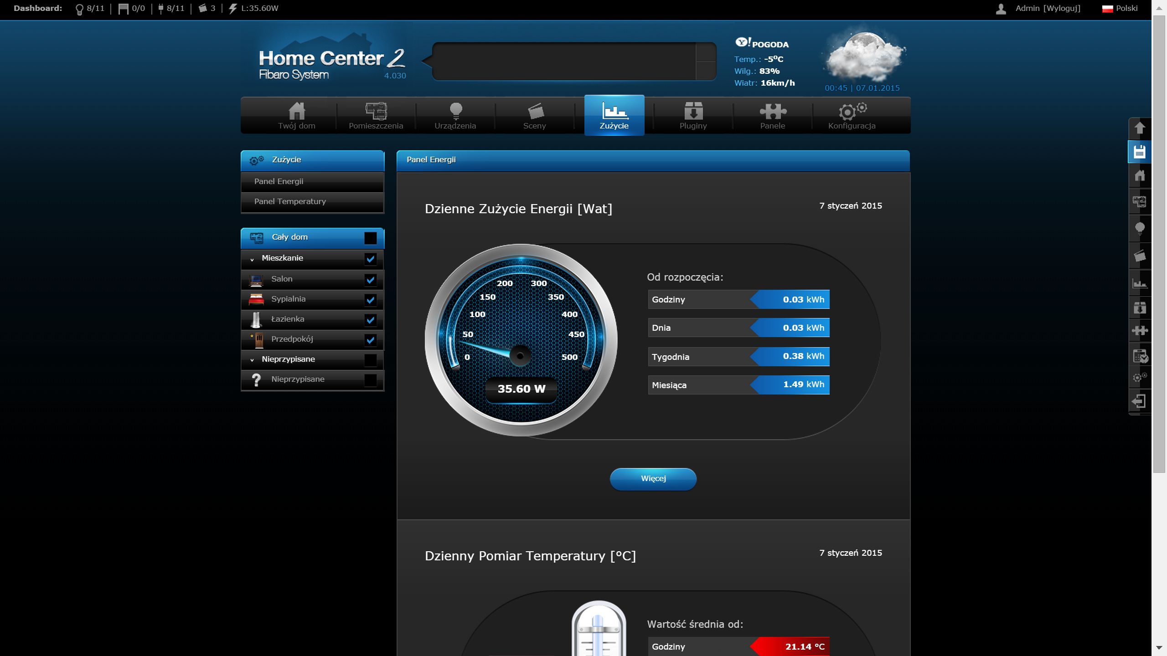Open Urządzenia devices from the main navigation

(x=455, y=116)
